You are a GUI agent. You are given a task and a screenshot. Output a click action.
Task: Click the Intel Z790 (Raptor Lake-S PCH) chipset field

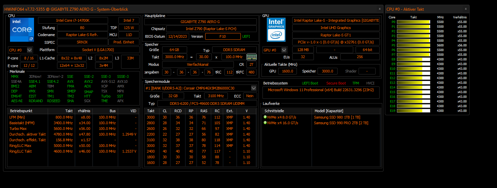211,29
